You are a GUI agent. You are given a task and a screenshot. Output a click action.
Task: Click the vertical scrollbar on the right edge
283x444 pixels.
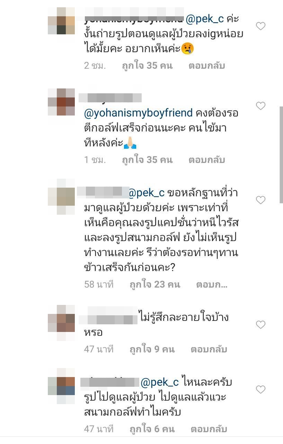[x=281, y=154]
